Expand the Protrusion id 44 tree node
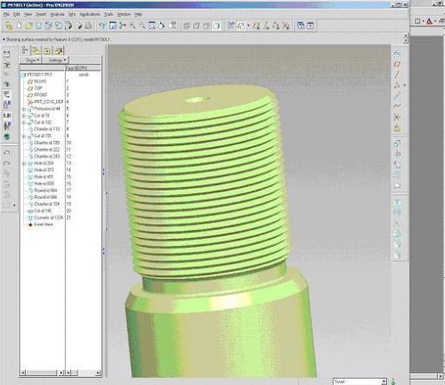This screenshot has height=385, width=445. point(24,109)
